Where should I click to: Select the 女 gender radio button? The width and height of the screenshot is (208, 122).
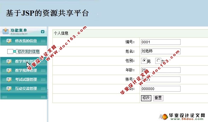pyautogui.click(x=158, y=61)
